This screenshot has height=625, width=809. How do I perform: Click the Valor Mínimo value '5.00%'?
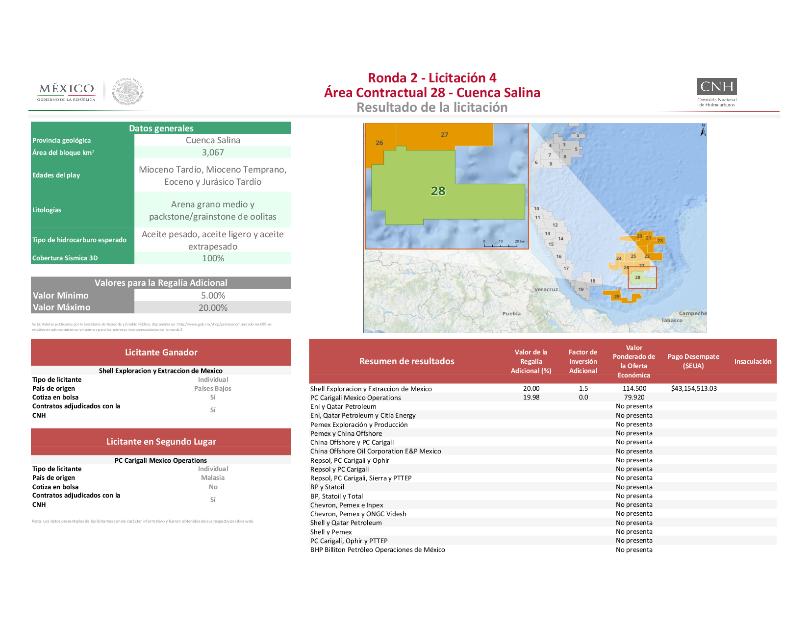213,296
